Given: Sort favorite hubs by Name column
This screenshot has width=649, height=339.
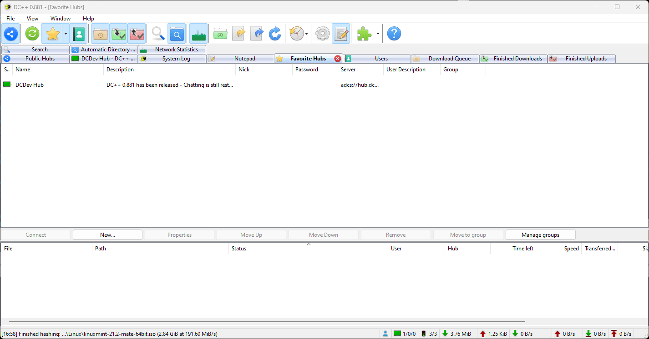Looking at the screenshot, I should 58,70.
